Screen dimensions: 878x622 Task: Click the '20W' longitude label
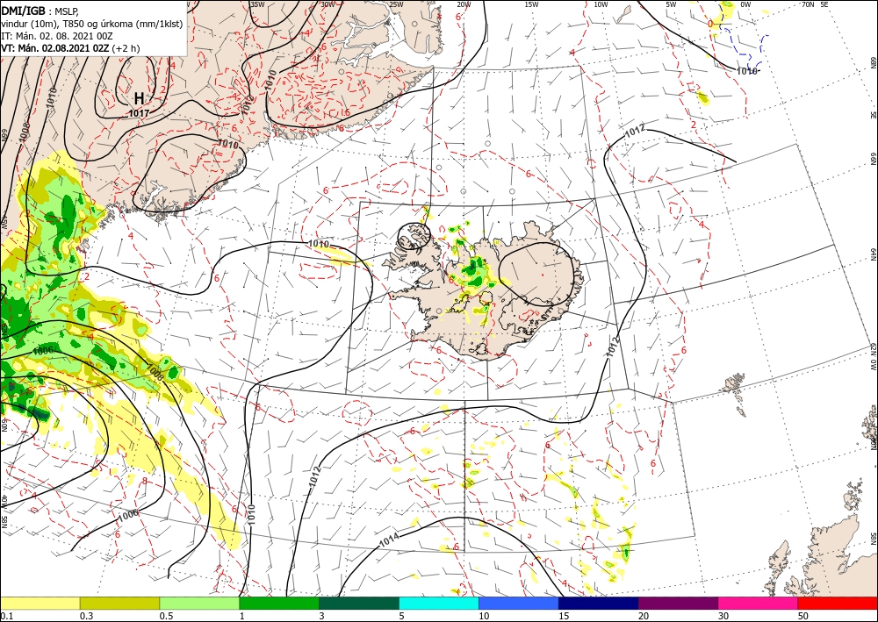click(463, 4)
